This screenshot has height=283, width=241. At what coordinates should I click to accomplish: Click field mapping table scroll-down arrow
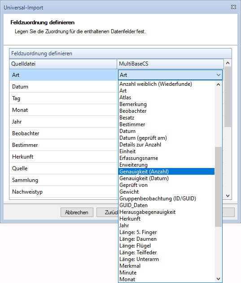(x=228, y=196)
